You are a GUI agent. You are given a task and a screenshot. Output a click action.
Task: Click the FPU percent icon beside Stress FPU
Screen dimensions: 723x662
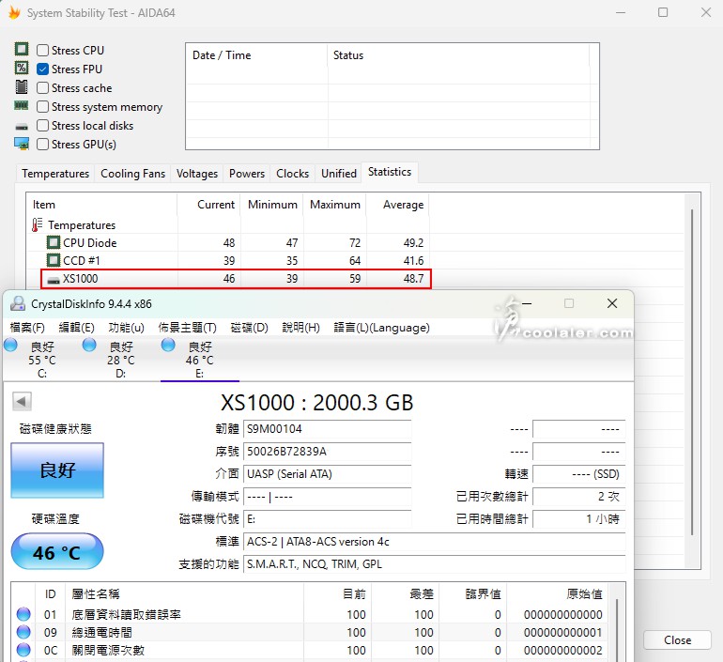[x=22, y=68]
